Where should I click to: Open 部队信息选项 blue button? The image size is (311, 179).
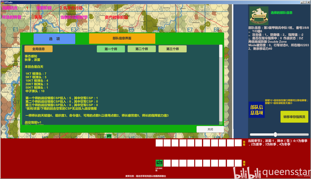pyautogui.click(x=257, y=110)
